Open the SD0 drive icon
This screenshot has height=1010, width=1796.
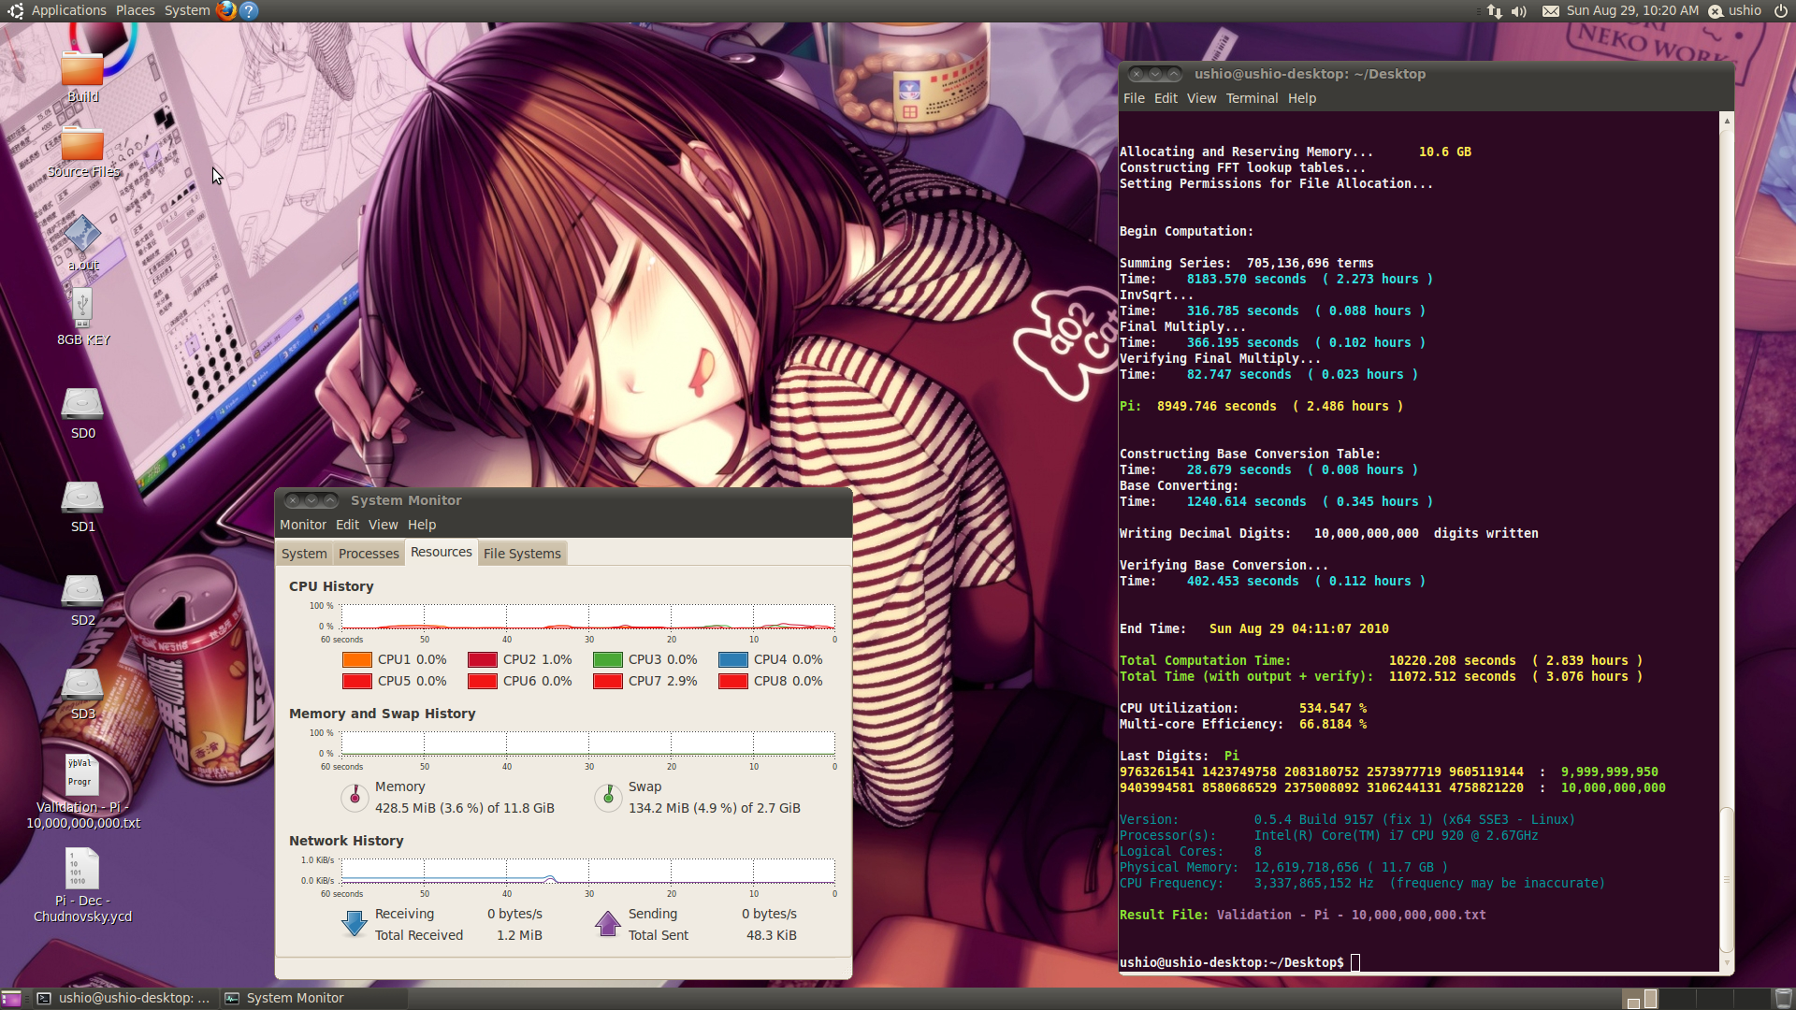tap(82, 405)
